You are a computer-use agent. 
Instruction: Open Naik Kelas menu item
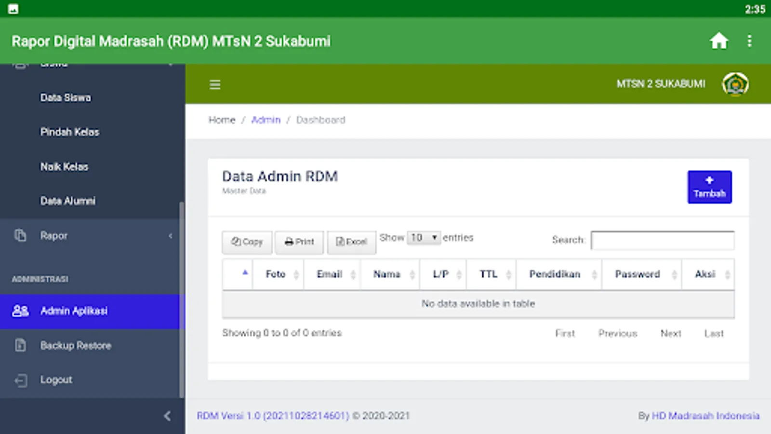64,167
